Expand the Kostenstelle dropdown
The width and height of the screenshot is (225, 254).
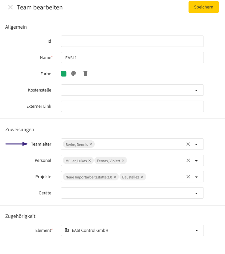point(196,90)
